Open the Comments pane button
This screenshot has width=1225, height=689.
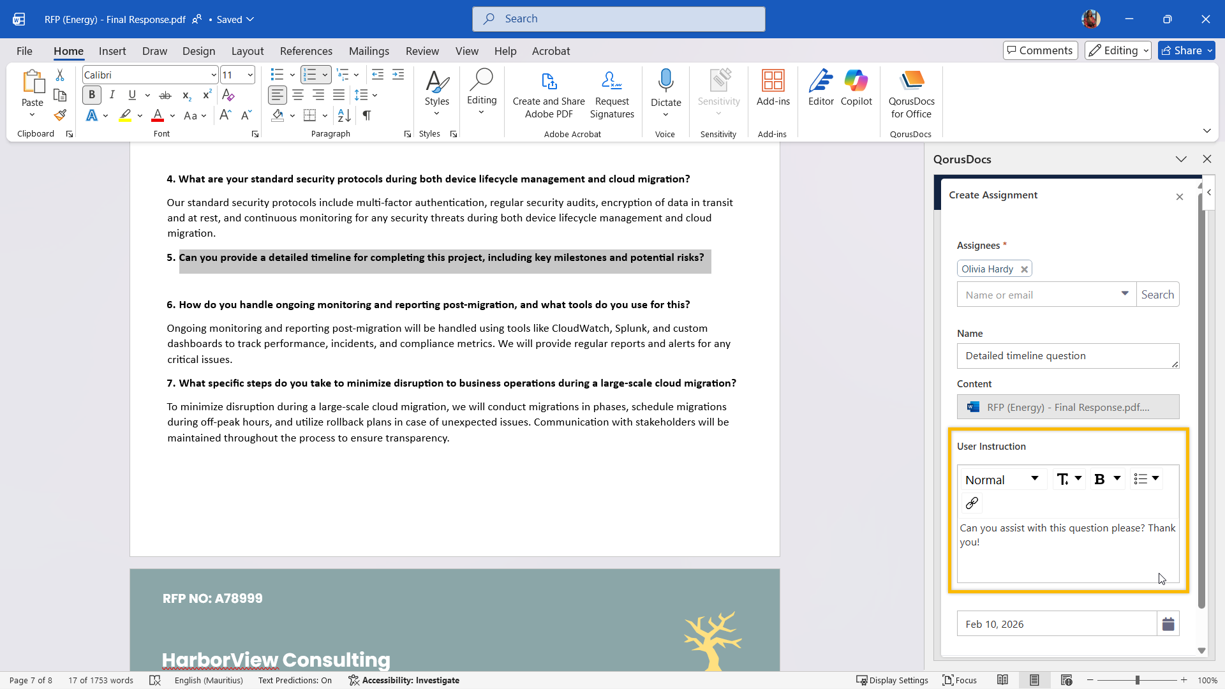click(1040, 50)
